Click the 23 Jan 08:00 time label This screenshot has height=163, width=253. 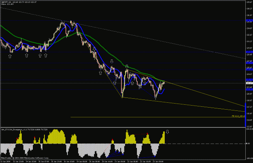click(x=158, y=161)
